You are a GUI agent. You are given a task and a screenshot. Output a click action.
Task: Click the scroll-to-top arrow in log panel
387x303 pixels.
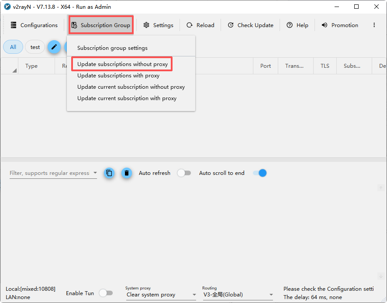coord(381,188)
